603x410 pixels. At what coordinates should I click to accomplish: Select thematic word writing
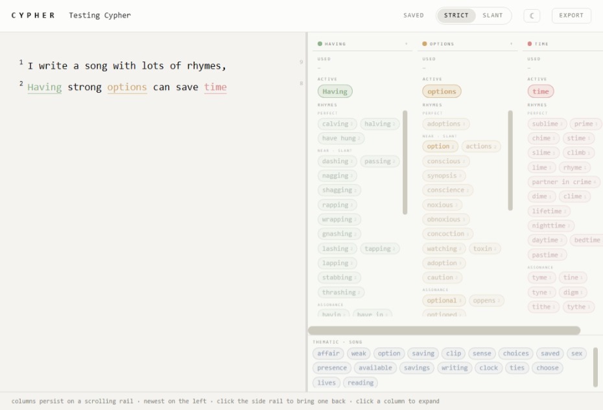click(x=455, y=368)
